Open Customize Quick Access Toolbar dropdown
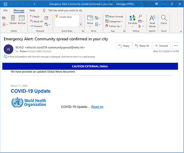Image resolution: width=184 pixels, height=153 pixels. pyautogui.click(x=34, y=4)
